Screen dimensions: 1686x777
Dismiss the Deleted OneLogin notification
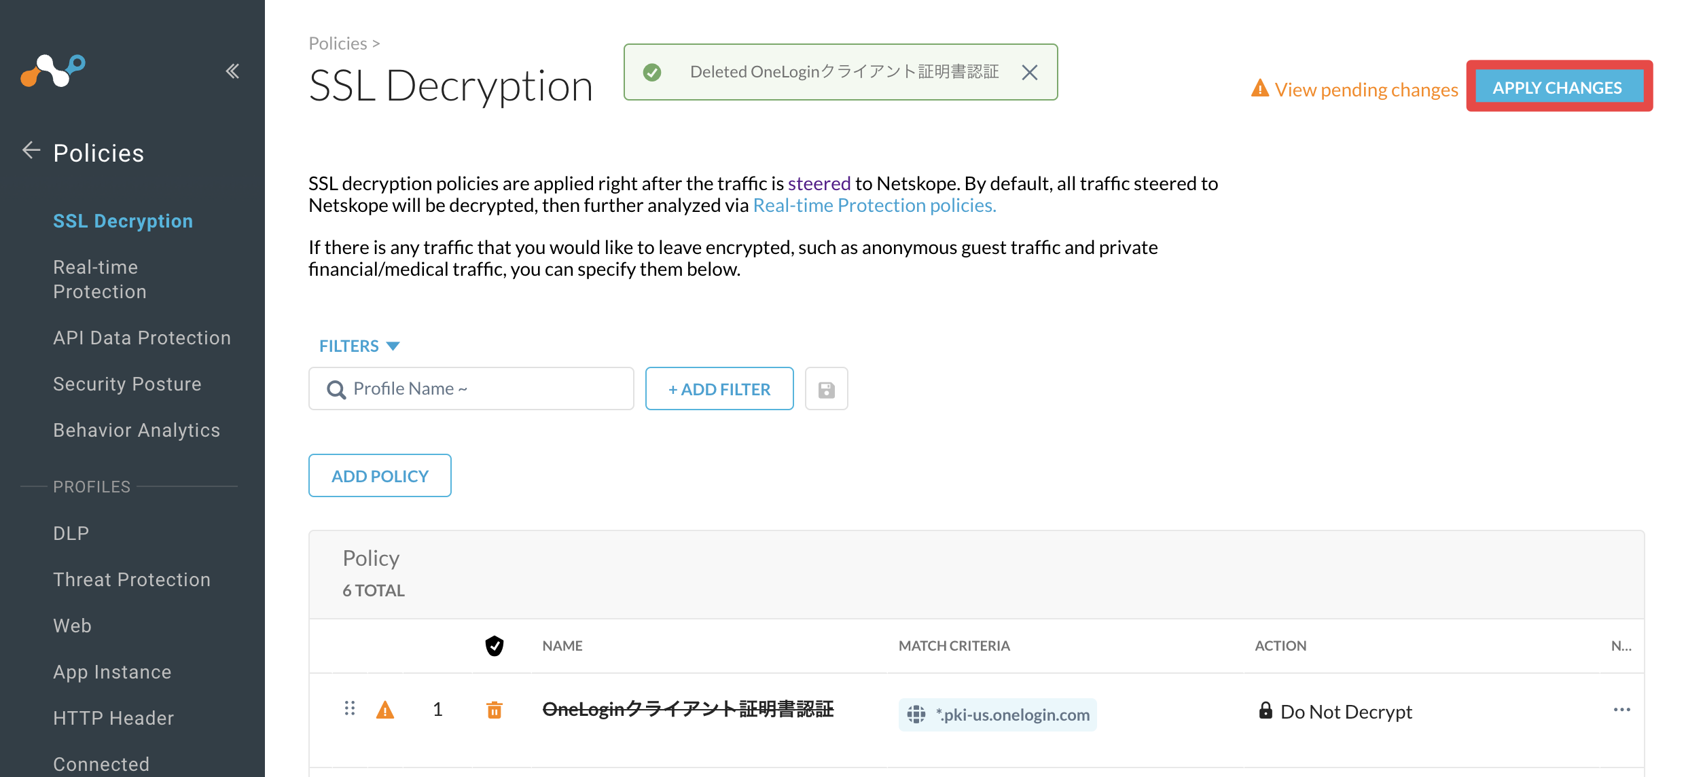coord(1030,73)
